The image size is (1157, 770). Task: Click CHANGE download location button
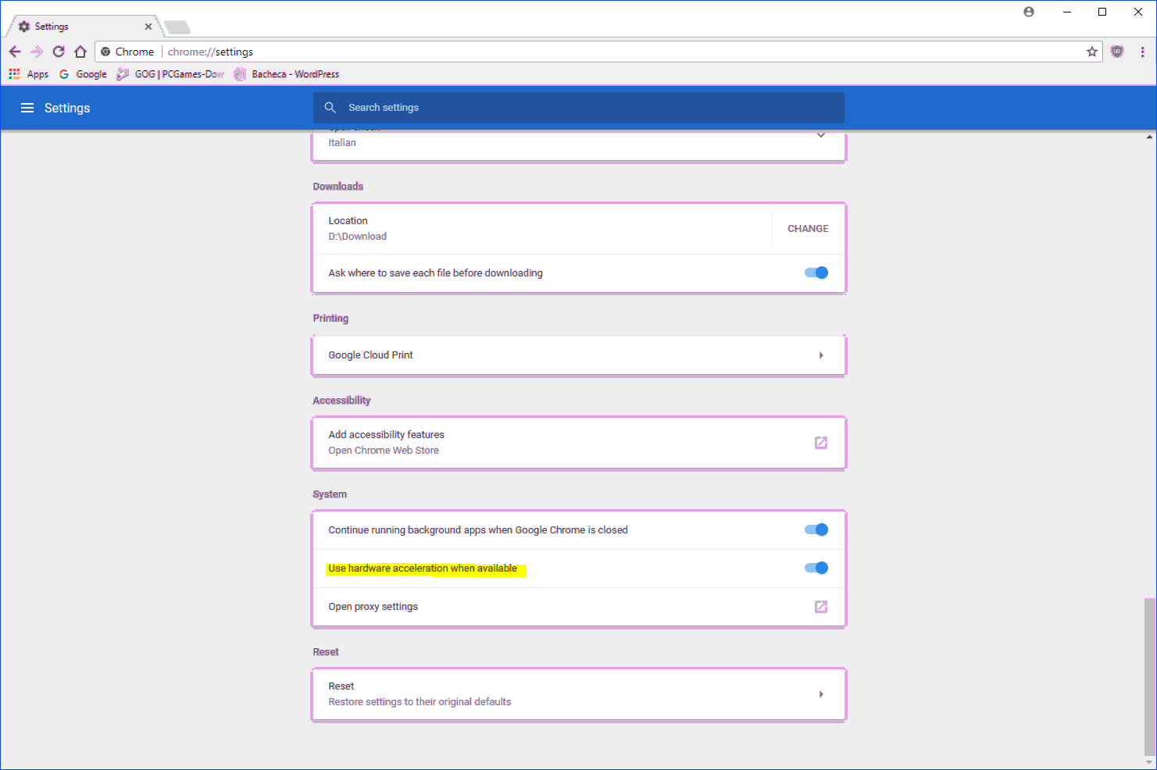[808, 229]
